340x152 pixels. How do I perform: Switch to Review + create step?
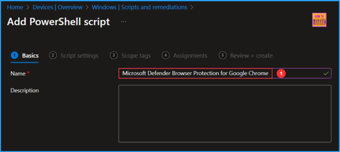coord(246,56)
